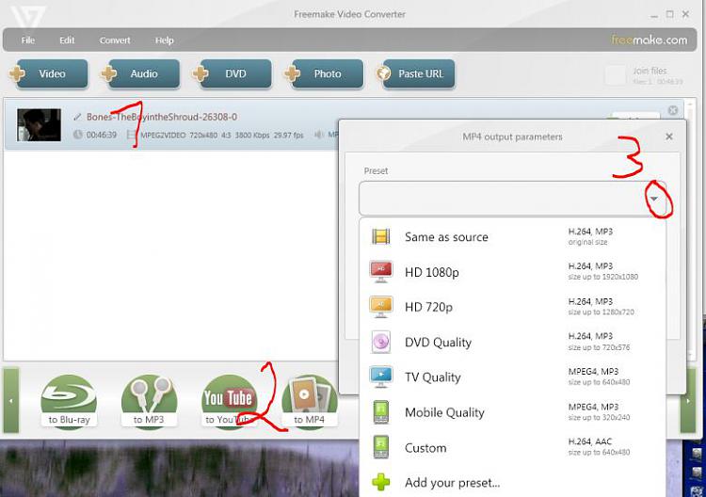Click the to MP3 output icon
This screenshot has width=706, height=497.
pyautogui.click(x=149, y=402)
